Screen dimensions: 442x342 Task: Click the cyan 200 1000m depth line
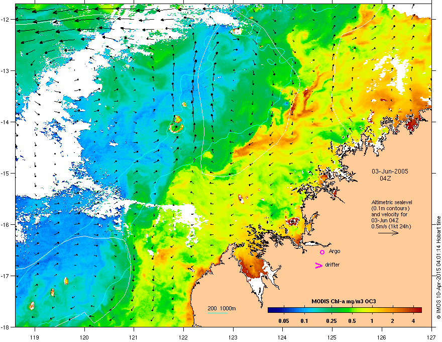218,313
